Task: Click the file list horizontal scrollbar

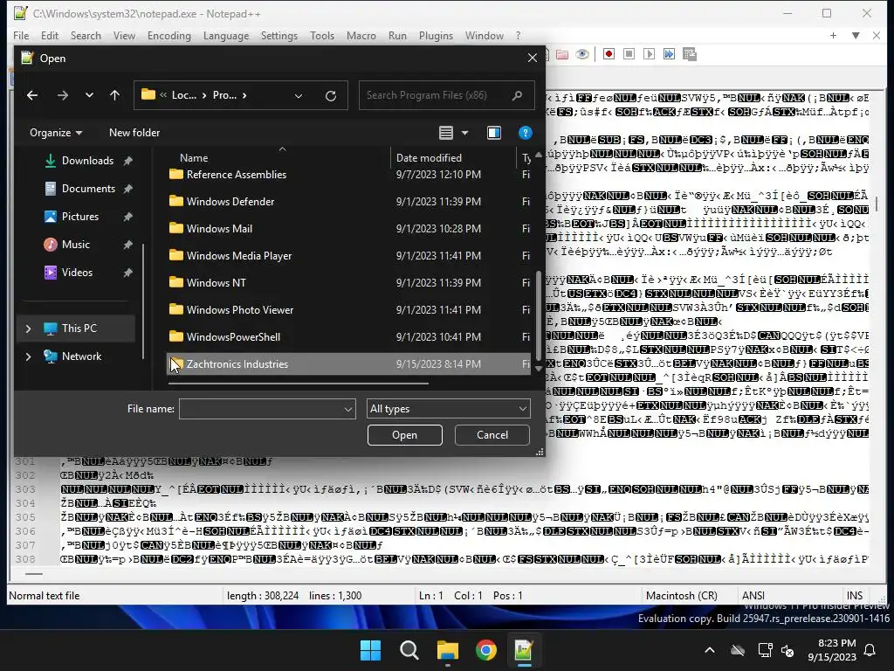Action: pos(299,384)
